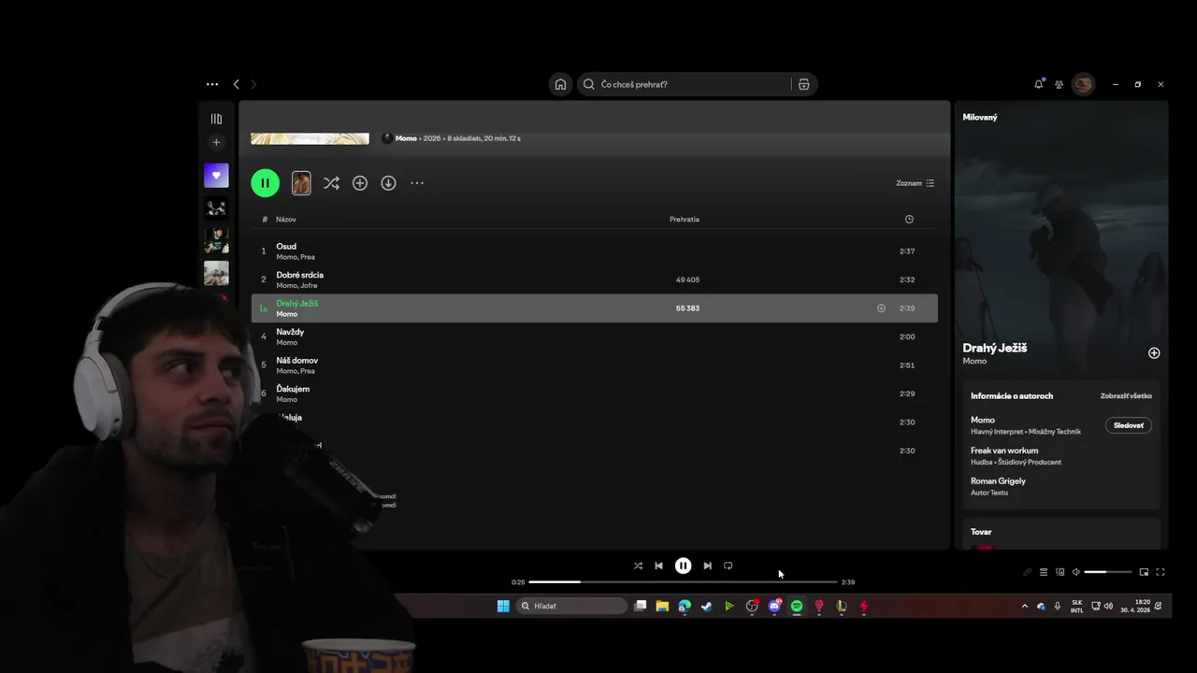
Task: Click Zobraziť všetko in credits
Action: [x=1126, y=396]
